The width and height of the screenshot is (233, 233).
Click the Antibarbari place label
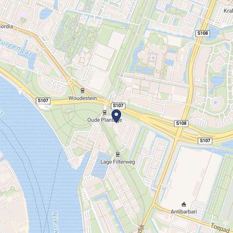point(184,211)
